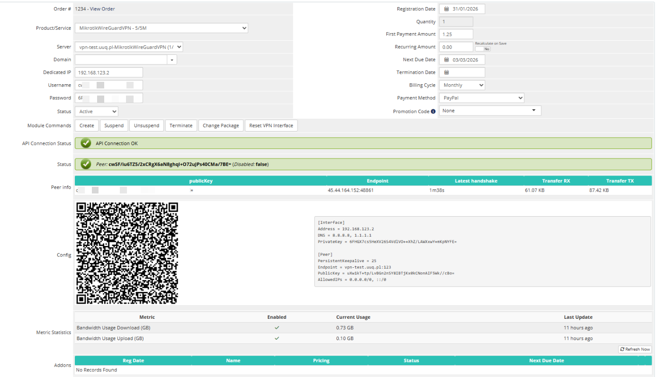Click the Dedicated IP input field

(x=108, y=72)
